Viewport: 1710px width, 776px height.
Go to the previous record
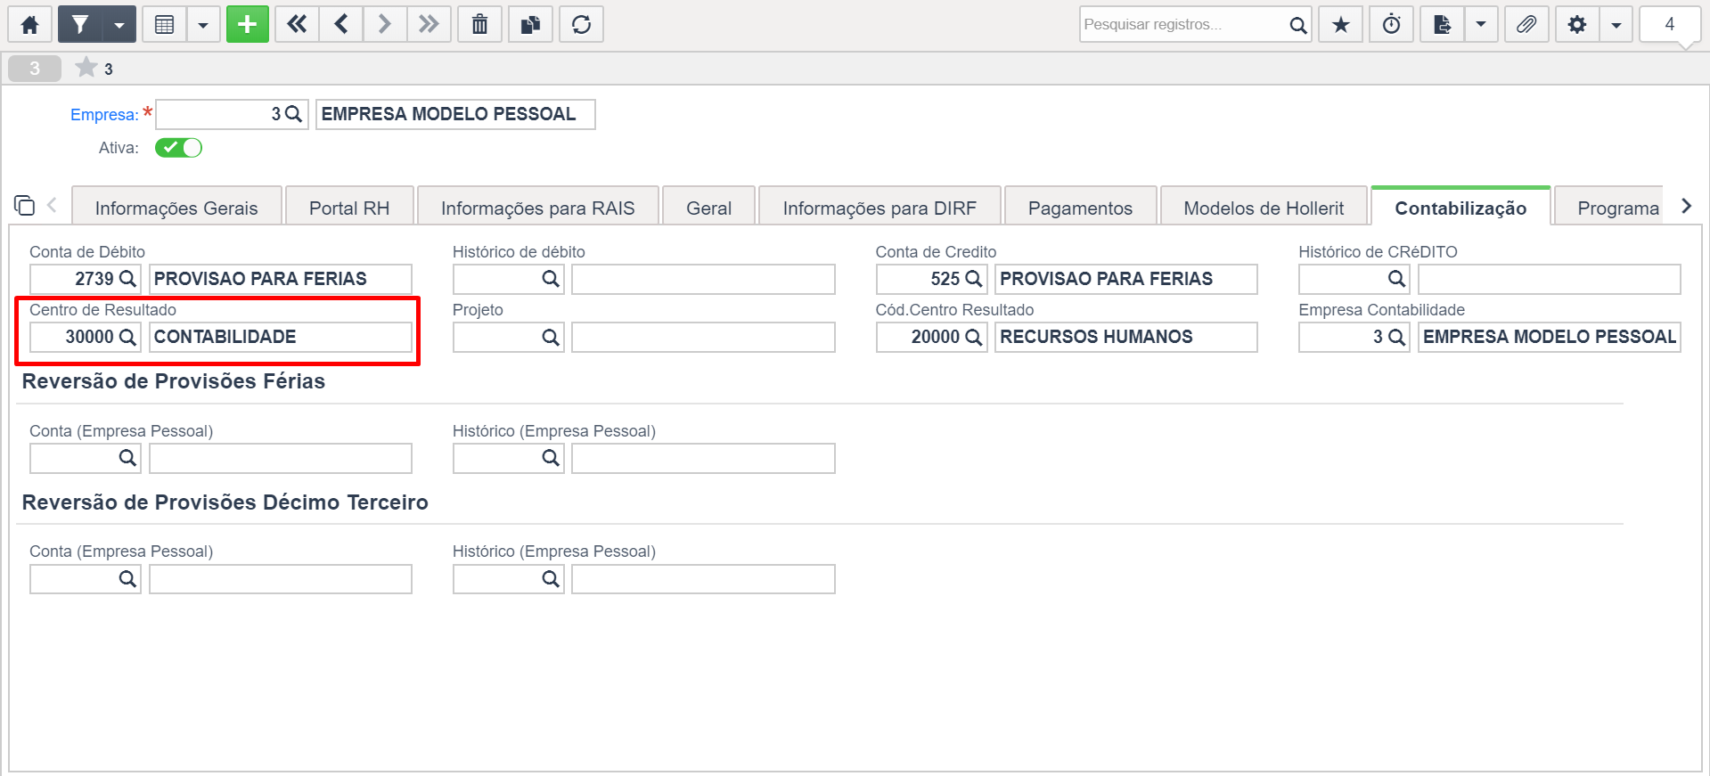(x=341, y=24)
